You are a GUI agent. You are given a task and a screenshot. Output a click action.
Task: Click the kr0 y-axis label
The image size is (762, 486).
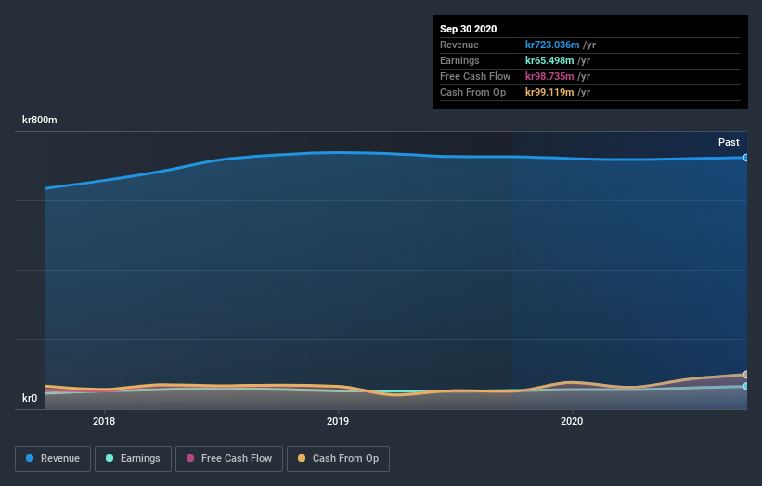[30, 398]
